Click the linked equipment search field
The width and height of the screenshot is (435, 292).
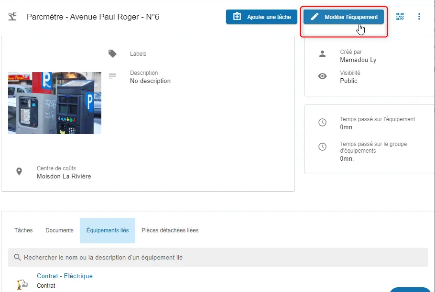tap(218, 257)
